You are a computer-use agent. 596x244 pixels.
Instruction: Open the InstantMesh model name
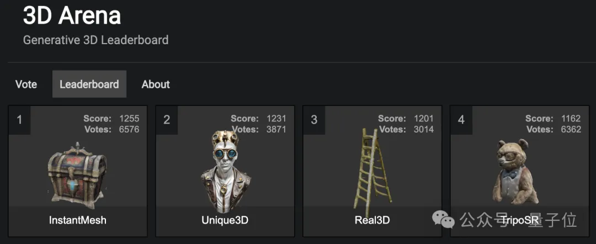tap(78, 220)
